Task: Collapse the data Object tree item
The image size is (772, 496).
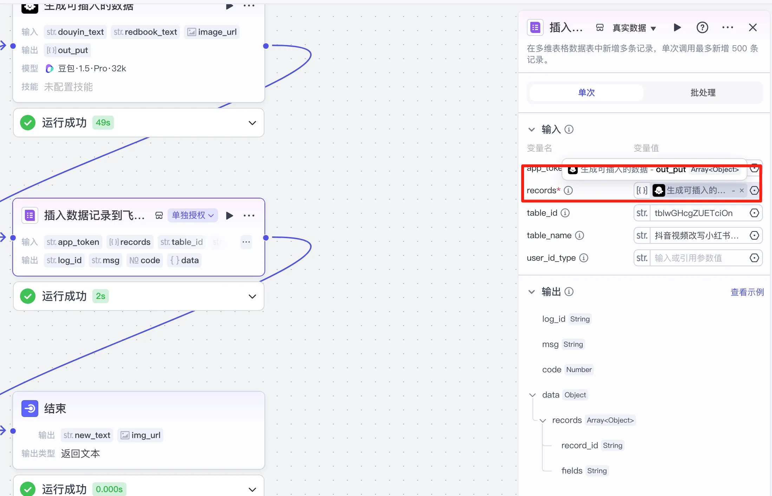Action: click(532, 395)
